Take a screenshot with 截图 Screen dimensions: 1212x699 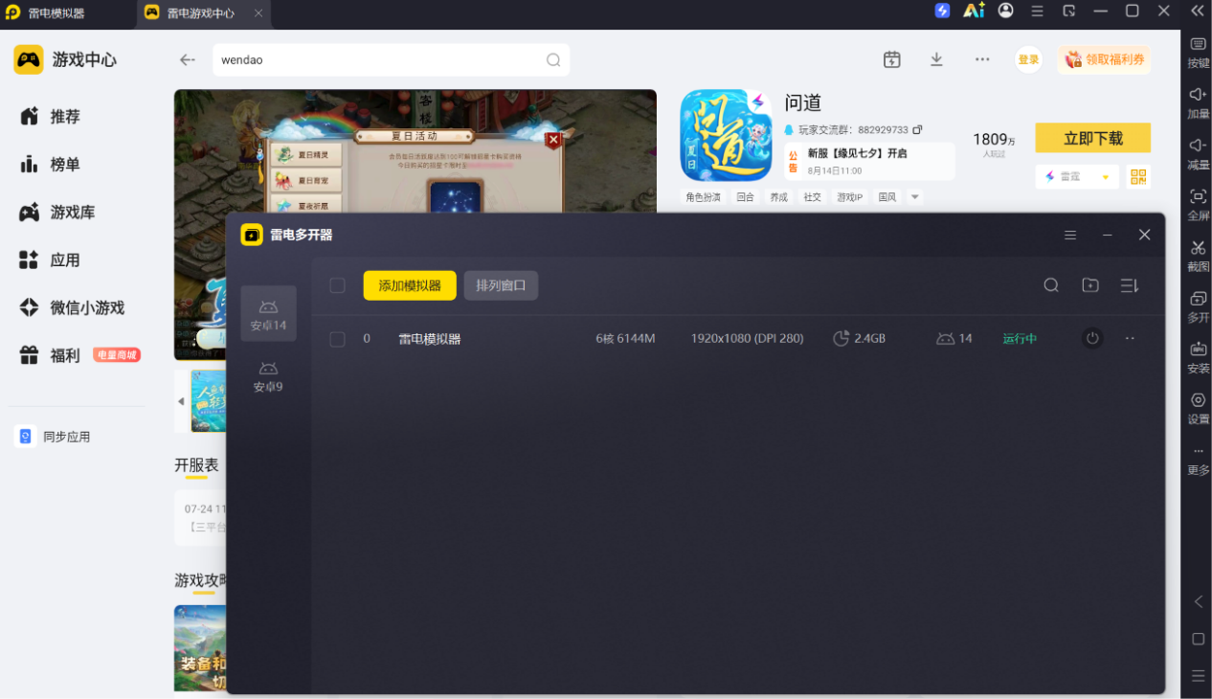pos(1198,256)
